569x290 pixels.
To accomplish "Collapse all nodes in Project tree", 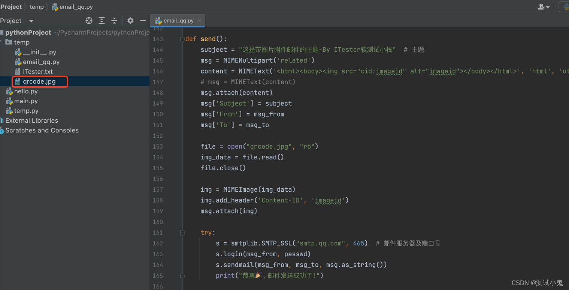I will click(x=114, y=21).
